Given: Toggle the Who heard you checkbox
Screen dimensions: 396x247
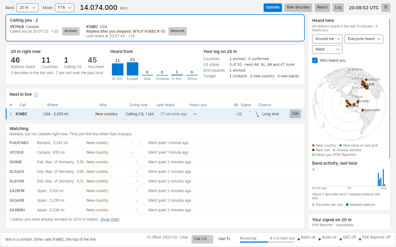Looking at the screenshot, I should [x=315, y=60].
